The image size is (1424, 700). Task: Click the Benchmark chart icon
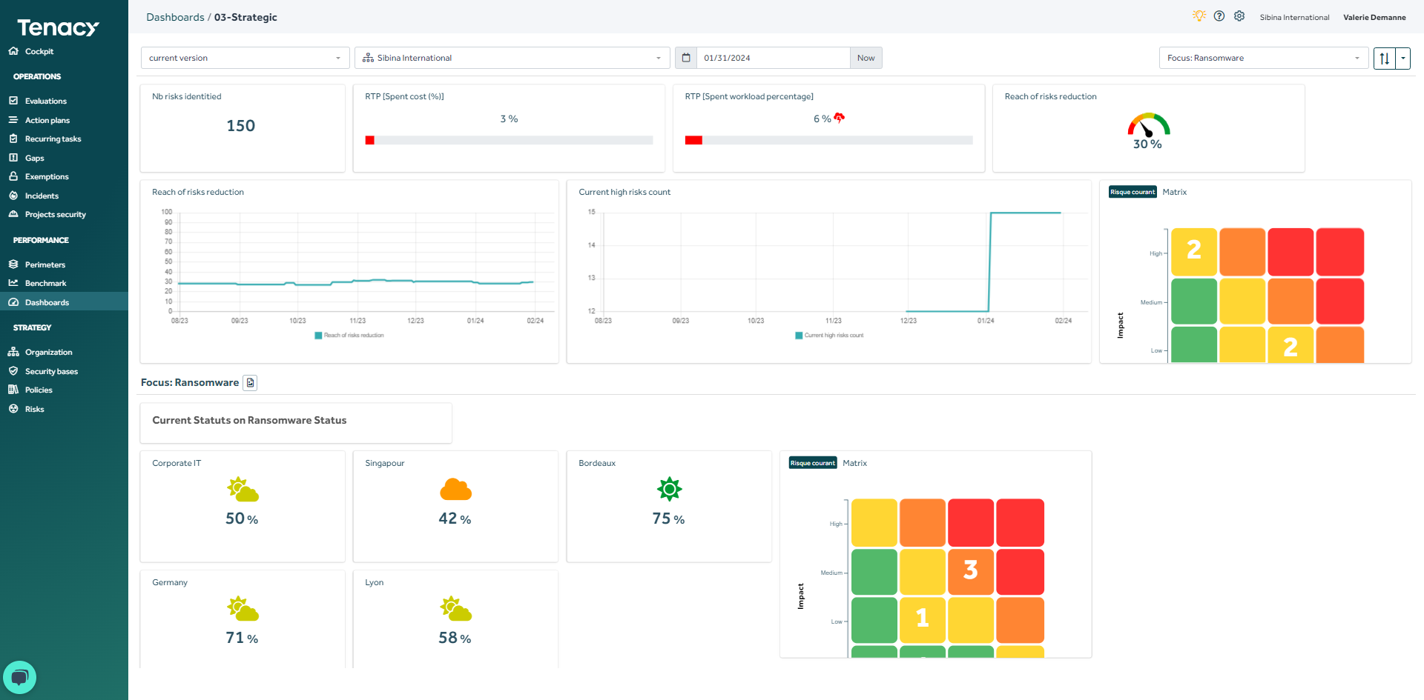[x=13, y=283]
